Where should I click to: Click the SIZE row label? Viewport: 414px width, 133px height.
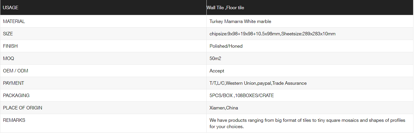click(x=8, y=34)
